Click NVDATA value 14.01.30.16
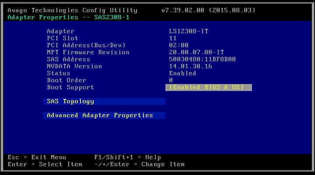 pos(190,66)
